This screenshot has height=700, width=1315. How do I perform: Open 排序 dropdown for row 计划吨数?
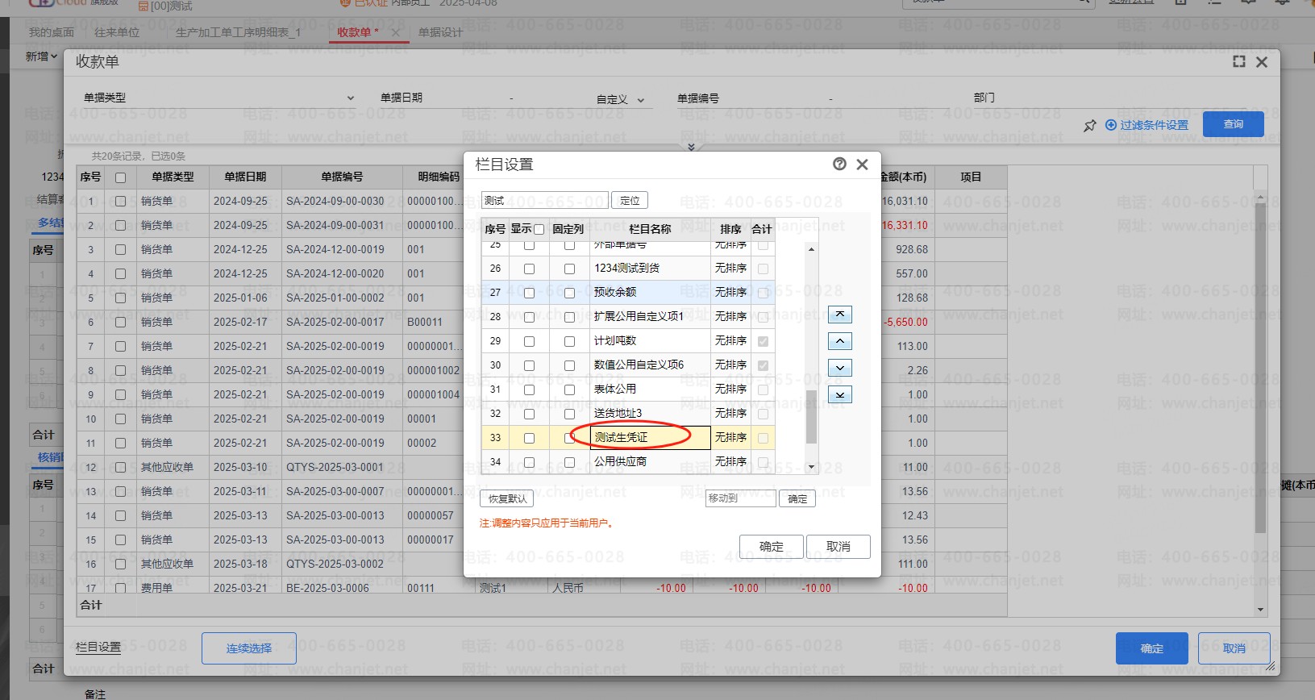coord(730,340)
